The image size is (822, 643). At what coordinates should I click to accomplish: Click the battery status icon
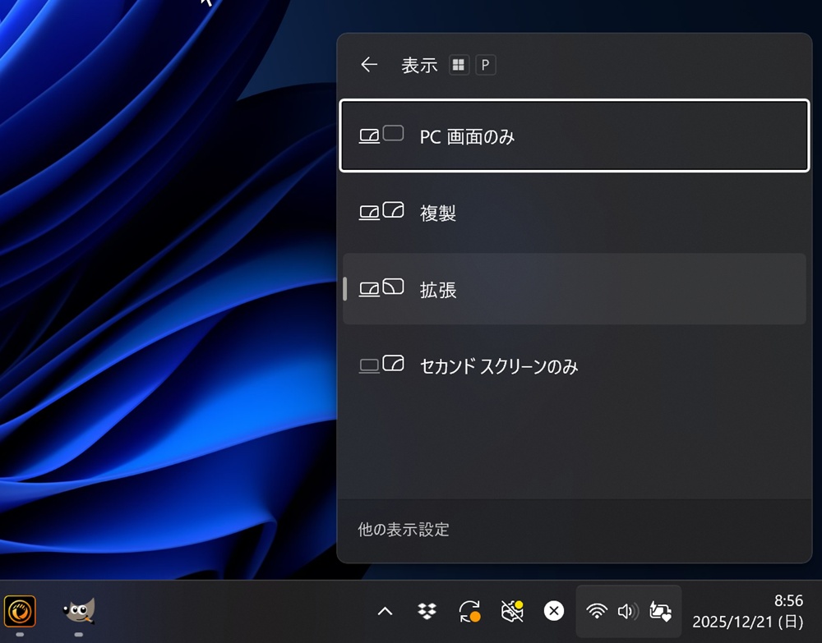pos(660,611)
